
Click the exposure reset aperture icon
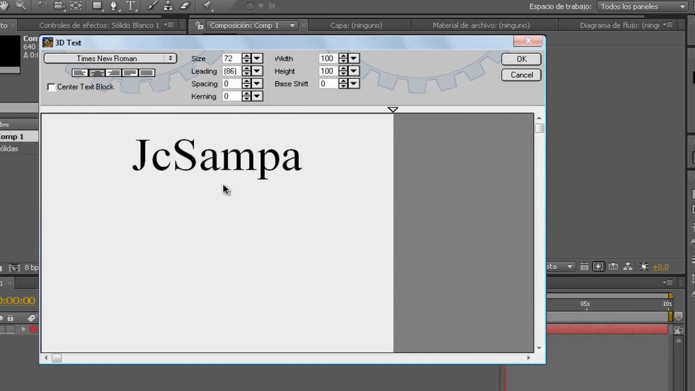[x=643, y=267]
